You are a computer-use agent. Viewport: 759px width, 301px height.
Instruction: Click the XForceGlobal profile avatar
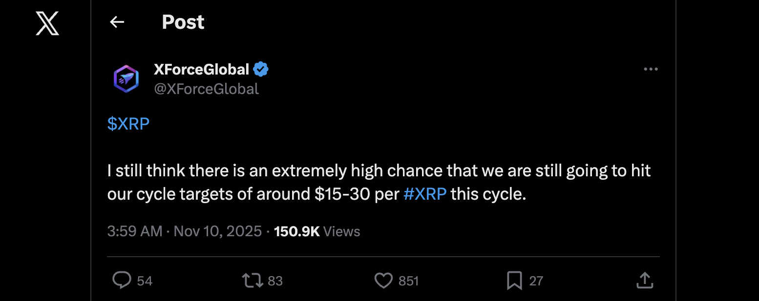pos(126,79)
